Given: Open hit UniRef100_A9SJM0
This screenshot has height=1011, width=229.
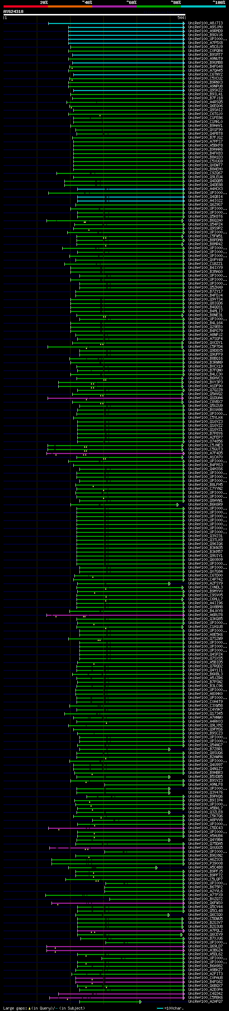Looking at the screenshot, I should coord(205,27).
